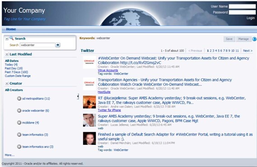Click the Keywords: webcenter text
Screen dimensions: 257x167
(x=95, y=38)
